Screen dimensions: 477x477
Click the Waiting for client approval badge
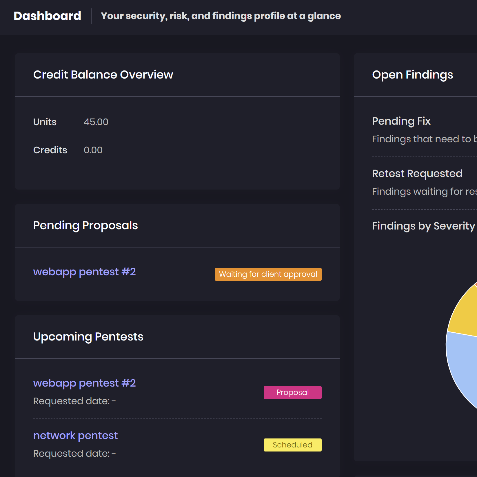[x=268, y=274]
